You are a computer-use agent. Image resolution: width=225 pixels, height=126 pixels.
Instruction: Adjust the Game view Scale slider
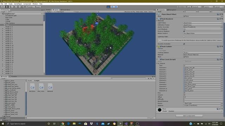coord(89,12)
